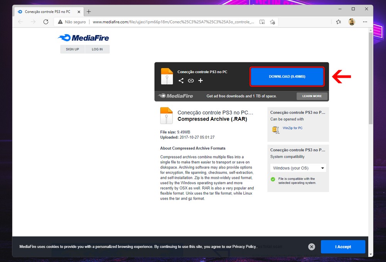Click the address bar URL field
The image size is (386, 262).
click(x=174, y=22)
